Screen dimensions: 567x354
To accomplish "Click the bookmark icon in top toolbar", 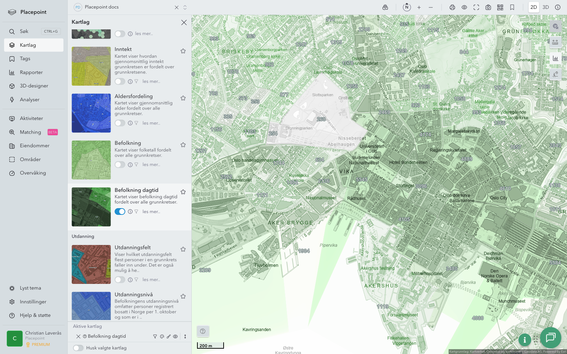I will (x=512, y=7).
